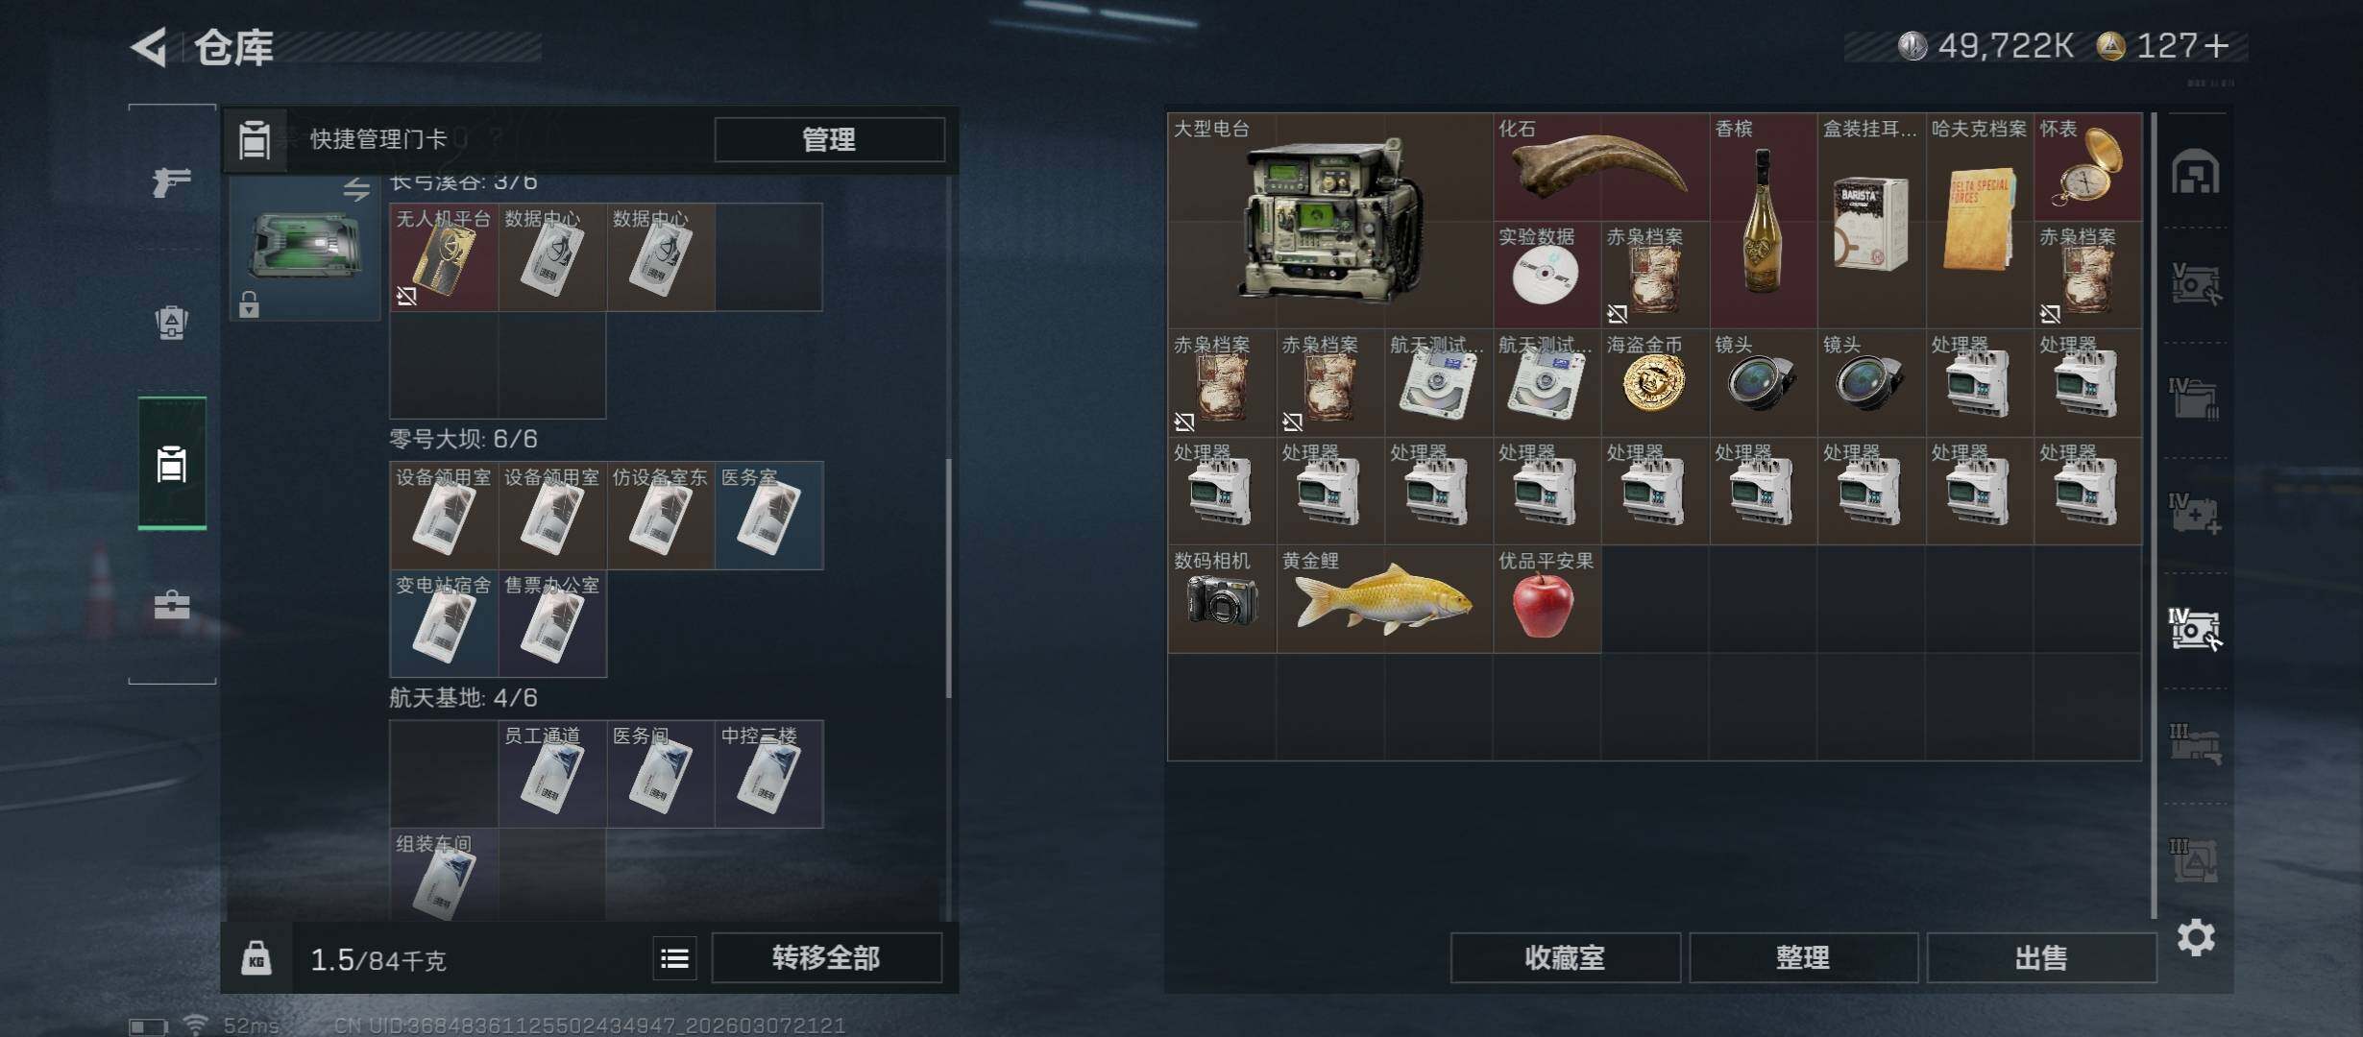This screenshot has height=1037, width=2363.
Task: Open the toolbox sidebar icon
Action: point(172,604)
